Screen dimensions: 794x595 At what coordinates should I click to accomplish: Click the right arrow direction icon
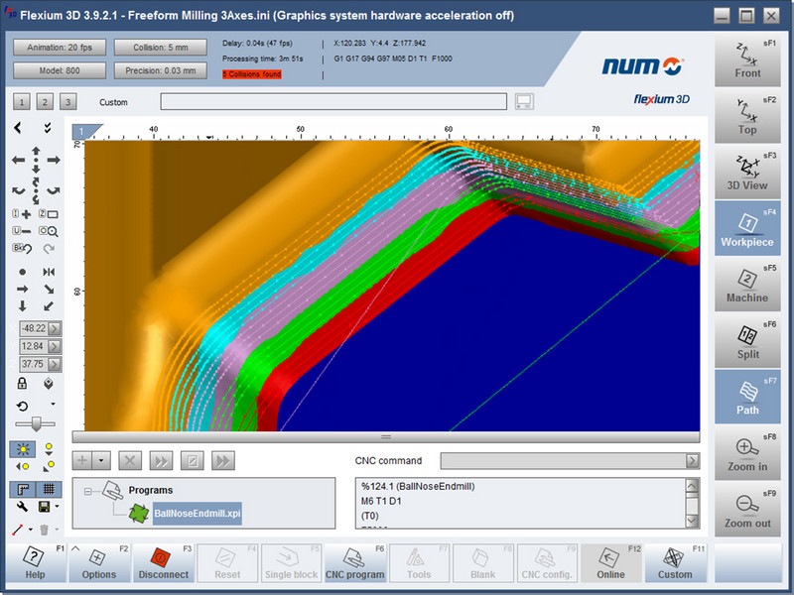coord(22,289)
